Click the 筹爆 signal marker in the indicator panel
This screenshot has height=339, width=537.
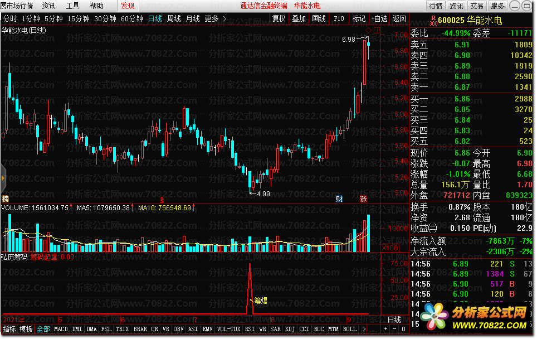click(x=259, y=301)
